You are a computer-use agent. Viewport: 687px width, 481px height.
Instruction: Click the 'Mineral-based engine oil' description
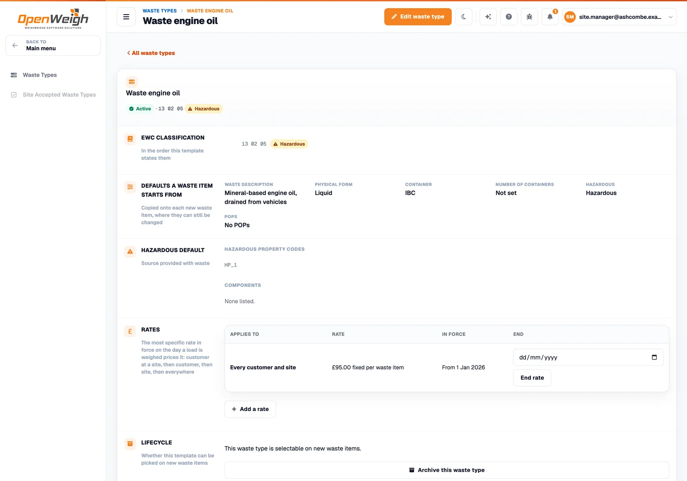coord(261,198)
